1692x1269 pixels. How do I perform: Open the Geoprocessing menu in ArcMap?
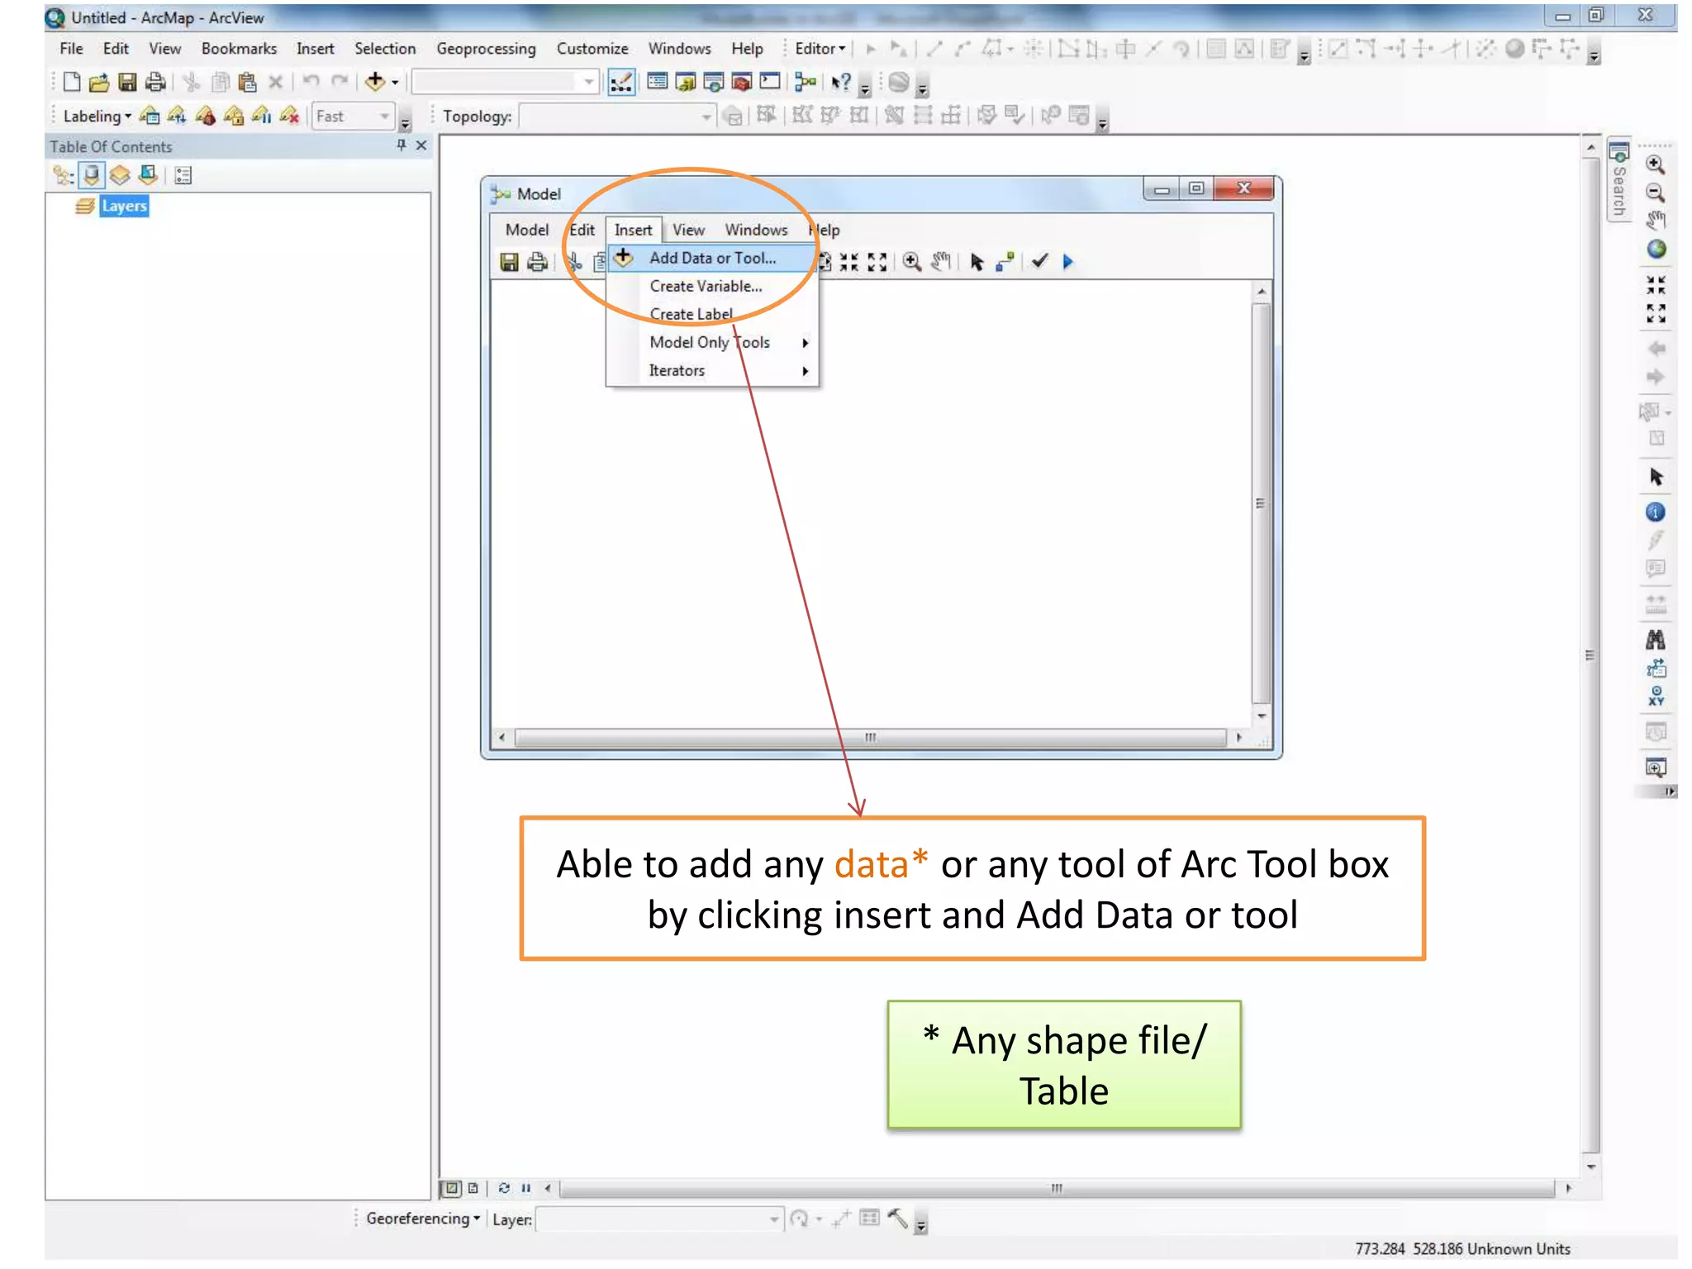(x=486, y=49)
